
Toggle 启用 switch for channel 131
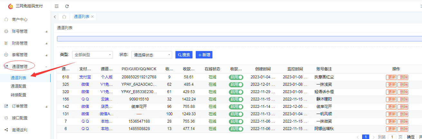click(x=236, y=114)
